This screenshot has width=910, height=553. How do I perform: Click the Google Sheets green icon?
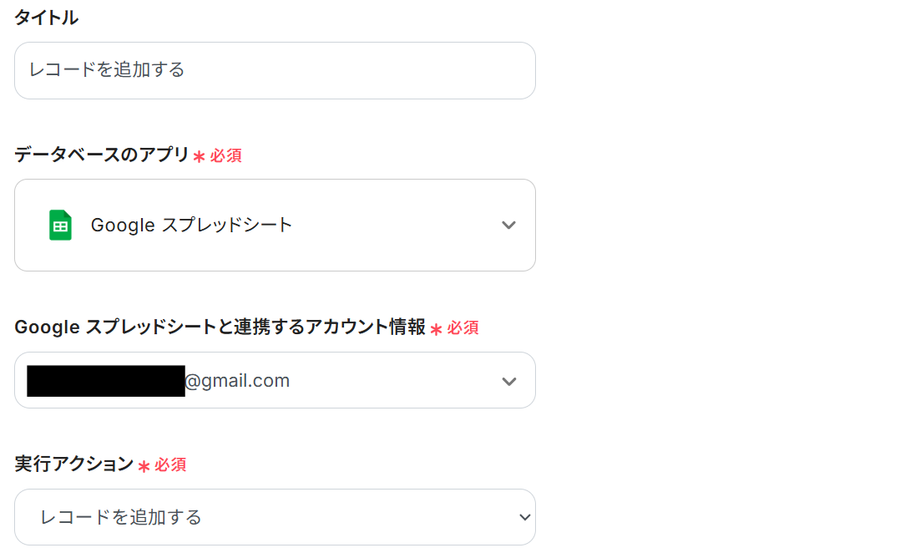point(60,226)
